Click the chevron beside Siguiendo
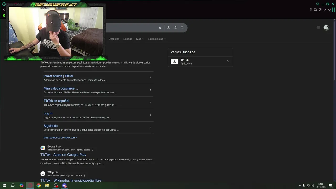The image size is (336, 189). pyautogui.click(x=150, y=127)
